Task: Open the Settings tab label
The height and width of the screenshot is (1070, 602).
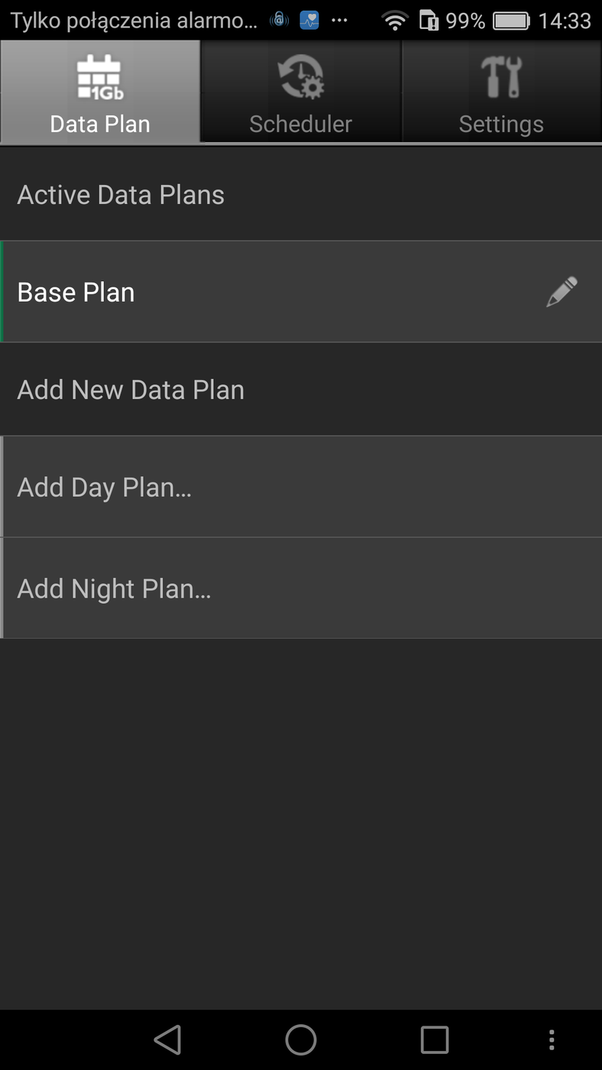Action: click(x=501, y=124)
